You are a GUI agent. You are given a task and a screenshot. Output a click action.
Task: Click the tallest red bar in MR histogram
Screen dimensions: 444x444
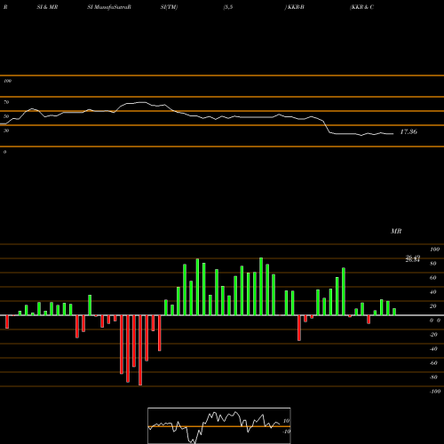point(140,350)
